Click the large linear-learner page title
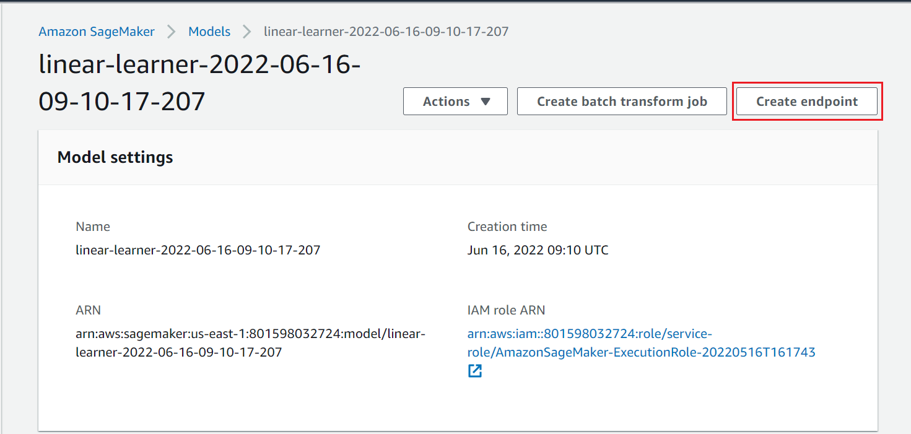911x434 pixels. pyautogui.click(x=199, y=83)
